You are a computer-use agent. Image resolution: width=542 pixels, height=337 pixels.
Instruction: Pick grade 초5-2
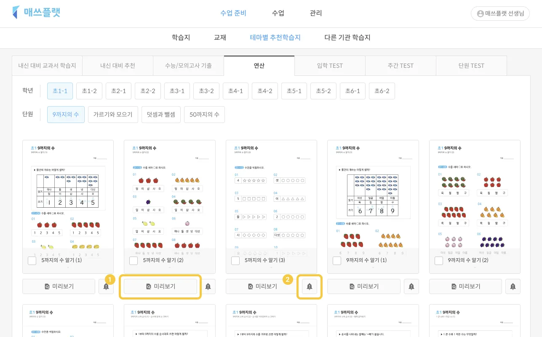[x=323, y=91]
